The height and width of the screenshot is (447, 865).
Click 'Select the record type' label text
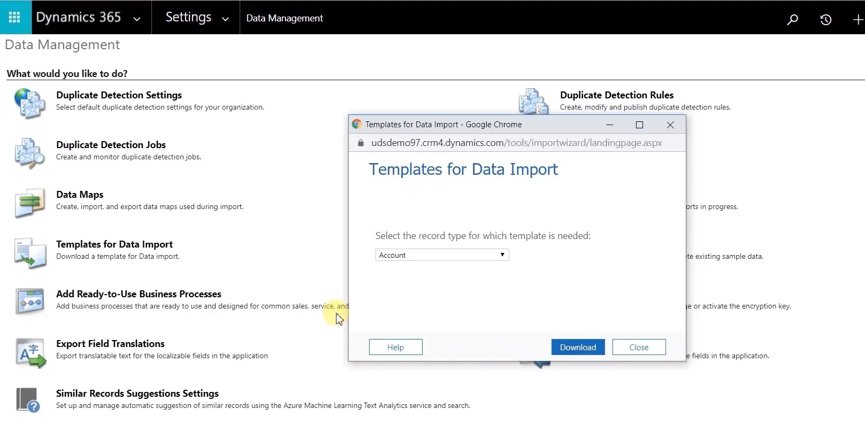[483, 236]
